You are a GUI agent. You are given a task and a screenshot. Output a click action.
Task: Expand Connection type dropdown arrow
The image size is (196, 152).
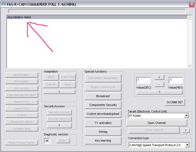point(187,145)
